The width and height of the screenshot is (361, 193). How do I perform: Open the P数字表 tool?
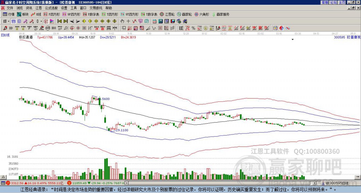point(91,14)
